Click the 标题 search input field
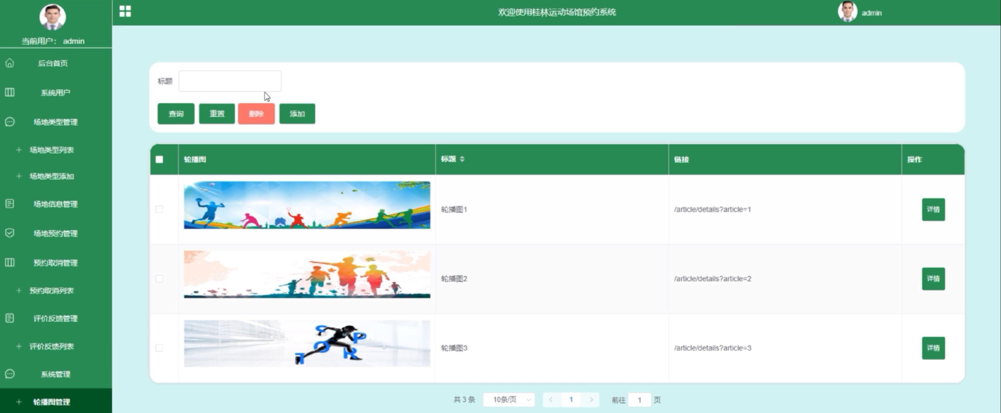The image size is (1001, 413). click(x=230, y=81)
